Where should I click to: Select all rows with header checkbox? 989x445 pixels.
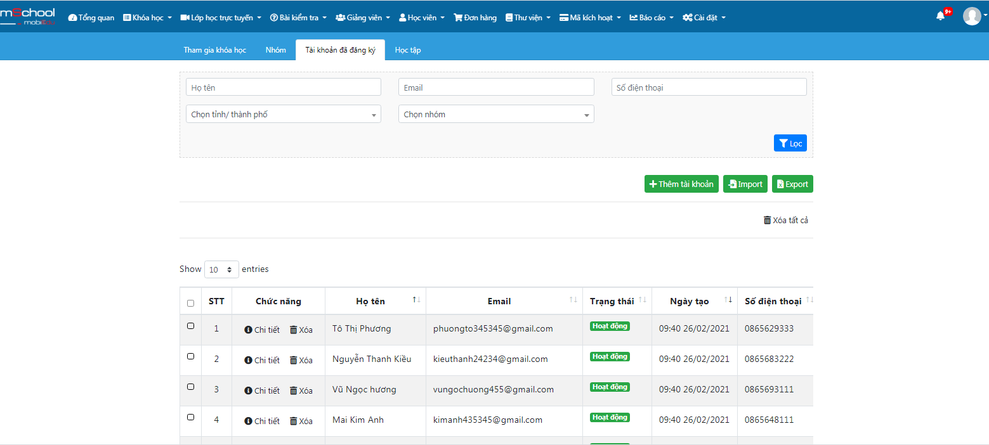[190, 303]
